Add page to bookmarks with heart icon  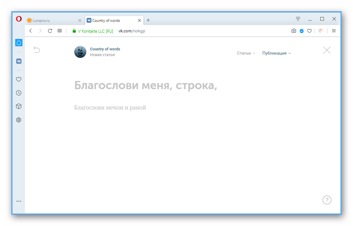click(310, 31)
